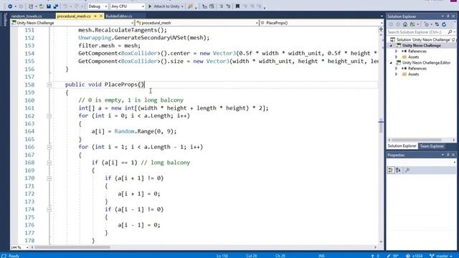Click the Solution Explorer forward arrow icon
Image resolution: width=459 pixels, height=258 pixels.
click(398, 24)
